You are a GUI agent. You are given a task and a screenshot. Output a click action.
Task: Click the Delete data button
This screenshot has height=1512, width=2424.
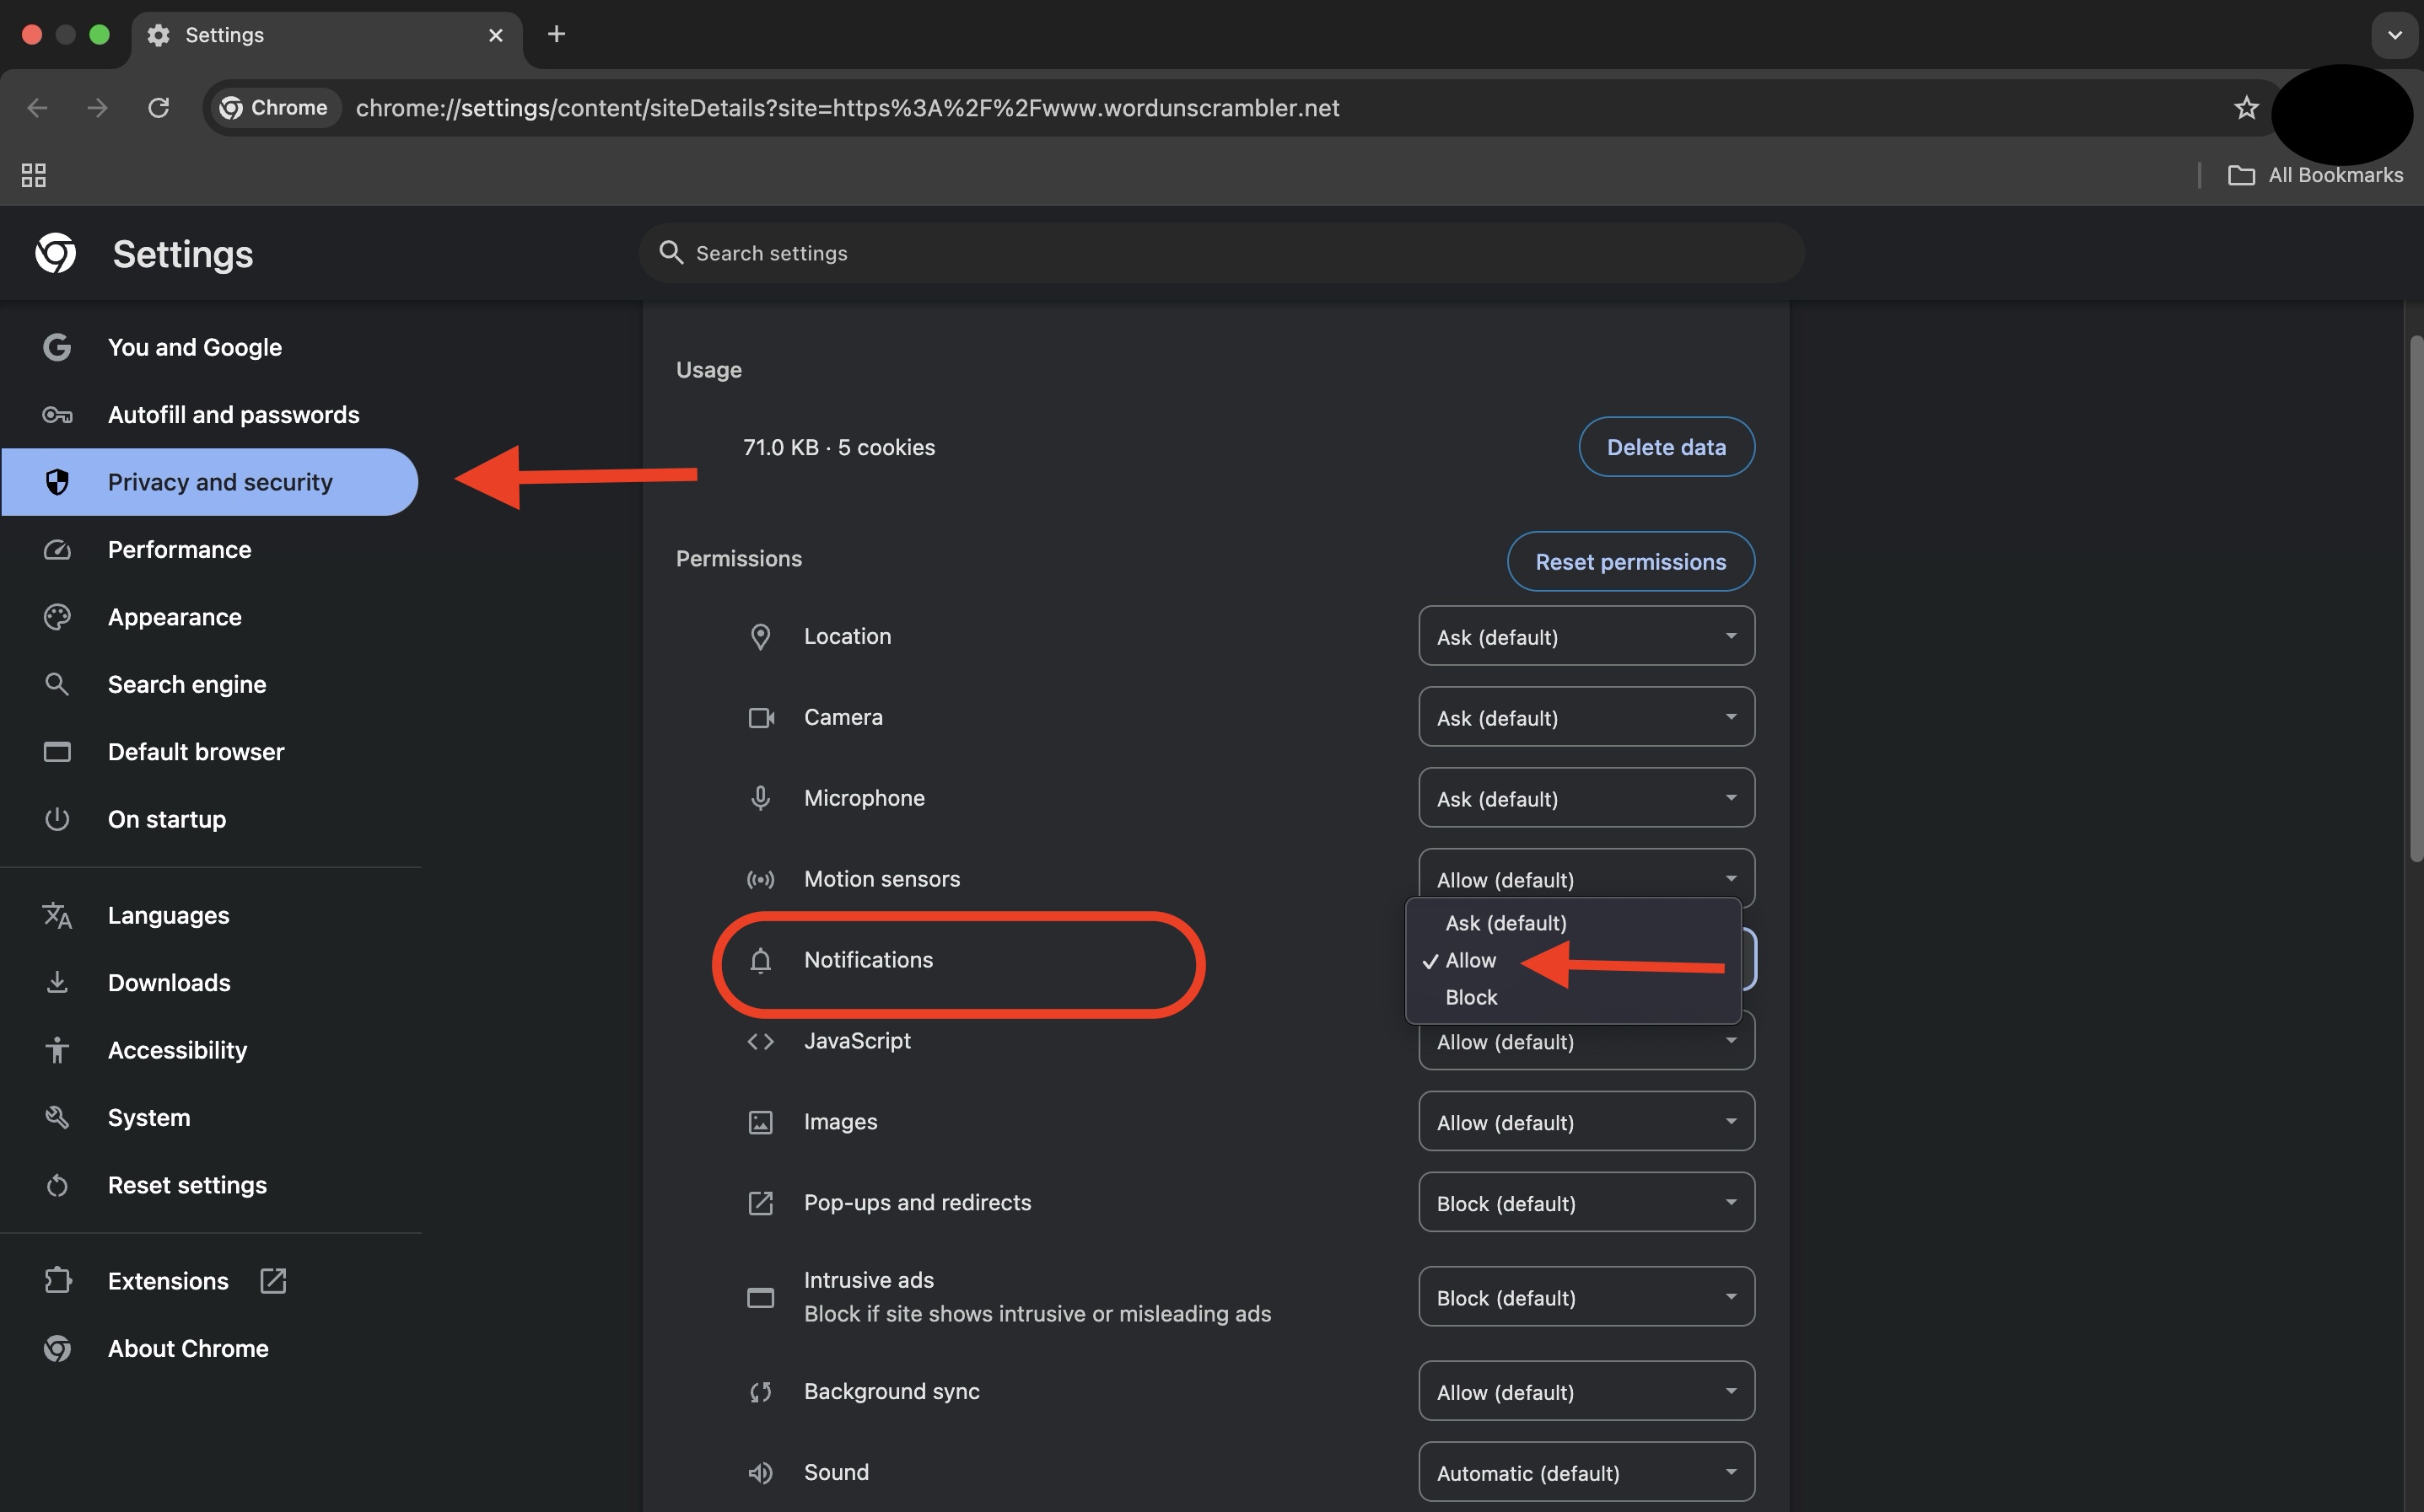point(1666,447)
